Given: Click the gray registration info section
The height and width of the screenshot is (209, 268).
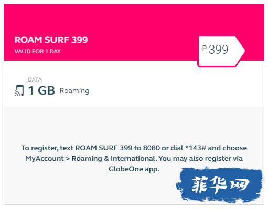Looking at the screenshot, I should pos(134,156).
